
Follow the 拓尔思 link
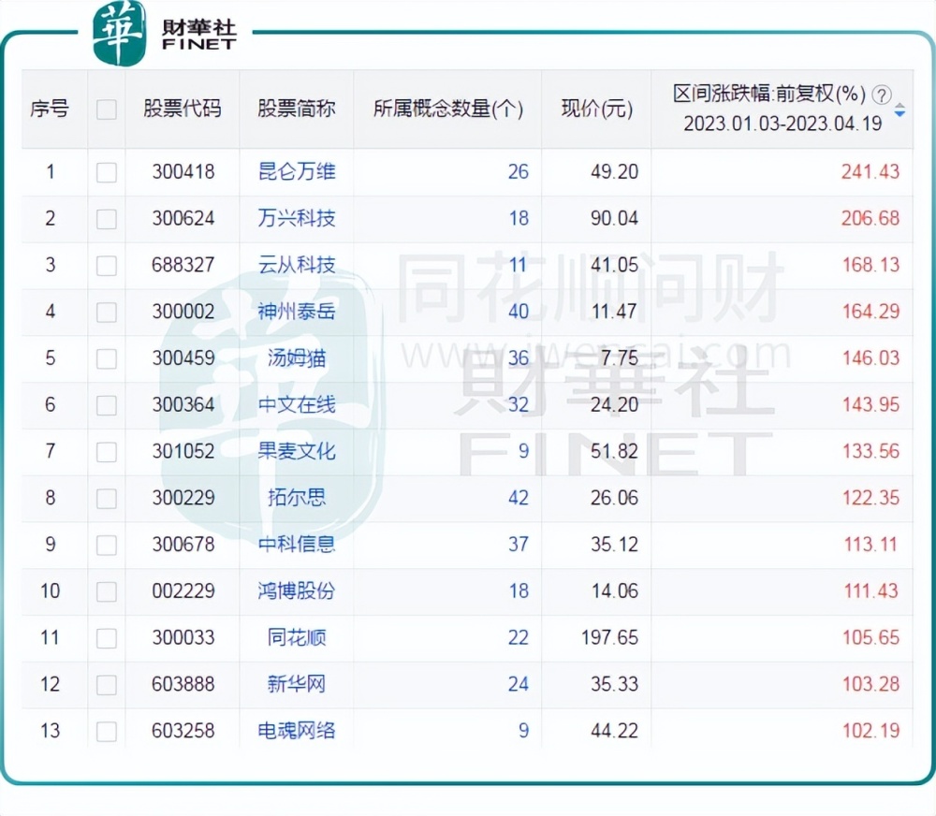(297, 498)
